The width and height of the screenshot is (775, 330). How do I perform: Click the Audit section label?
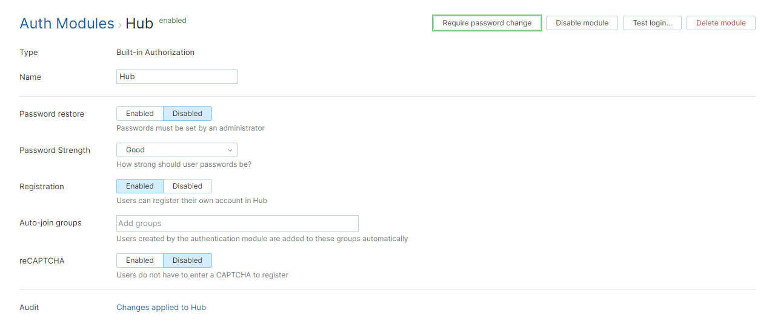[29, 308]
